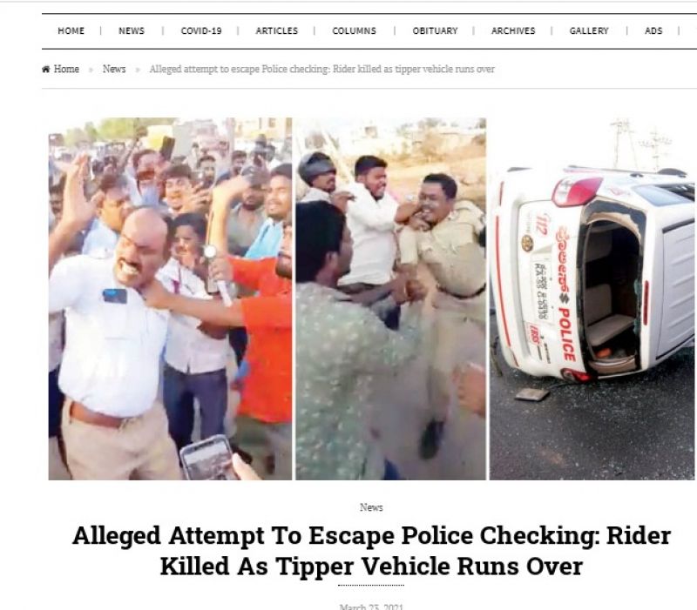
Task: Click the article title in breadcrumb
Action: click(321, 70)
